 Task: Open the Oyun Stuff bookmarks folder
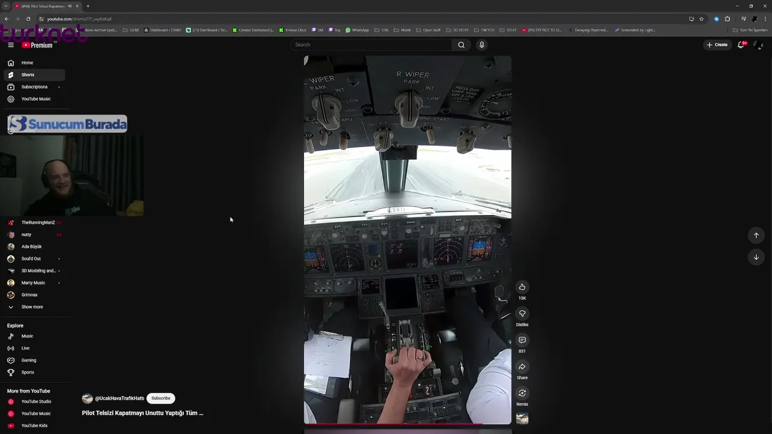(428, 30)
